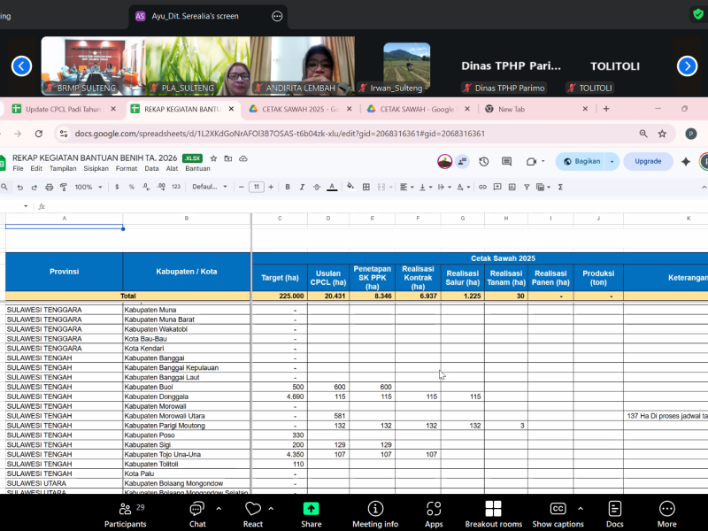Open the text color picker
The height and width of the screenshot is (531, 708).
332,187
